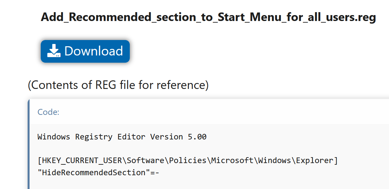Click "5.00" in the version line
The width and height of the screenshot is (389, 189).
(x=197, y=137)
